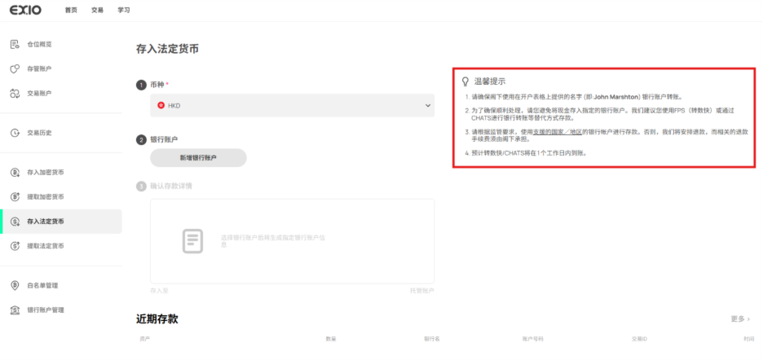Click the 新增银行账户 button

click(198, 158)
